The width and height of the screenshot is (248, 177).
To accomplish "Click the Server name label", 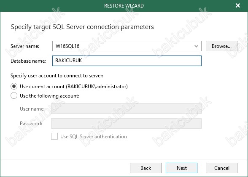I will click(25, 46).
